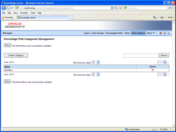Go to the User Groups tab

coord(98,33)
